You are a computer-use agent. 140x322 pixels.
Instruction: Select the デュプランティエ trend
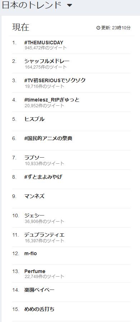[44, 235]
